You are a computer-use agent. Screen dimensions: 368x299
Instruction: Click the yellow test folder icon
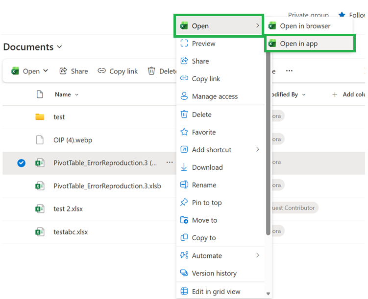[40, 116]
